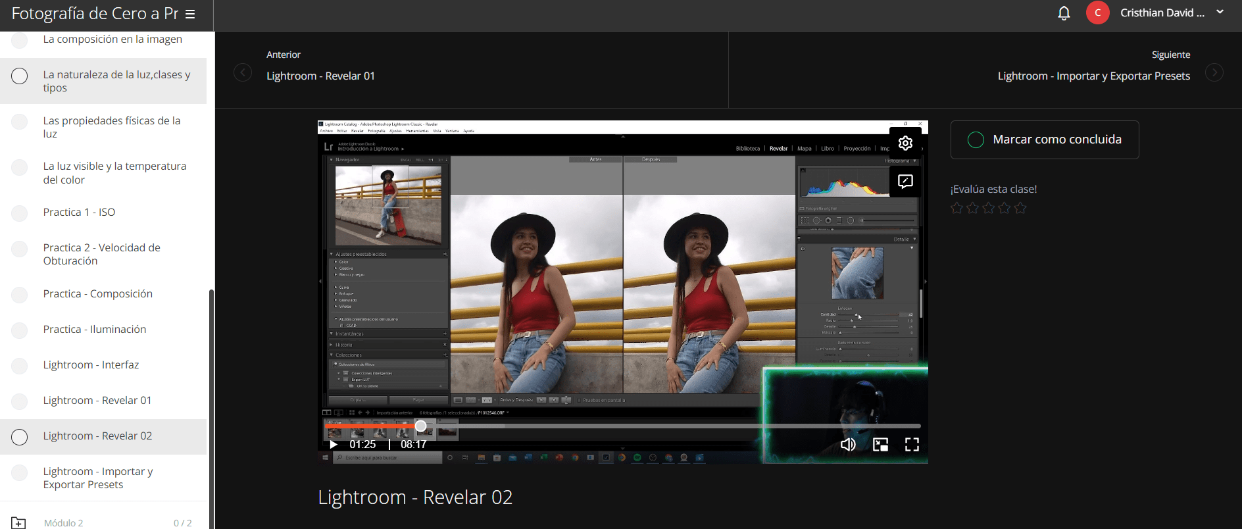The height and width of the screenshot is (529, 1242).
Task: Go to next lesson arrow
Action: click(1214, 72)
